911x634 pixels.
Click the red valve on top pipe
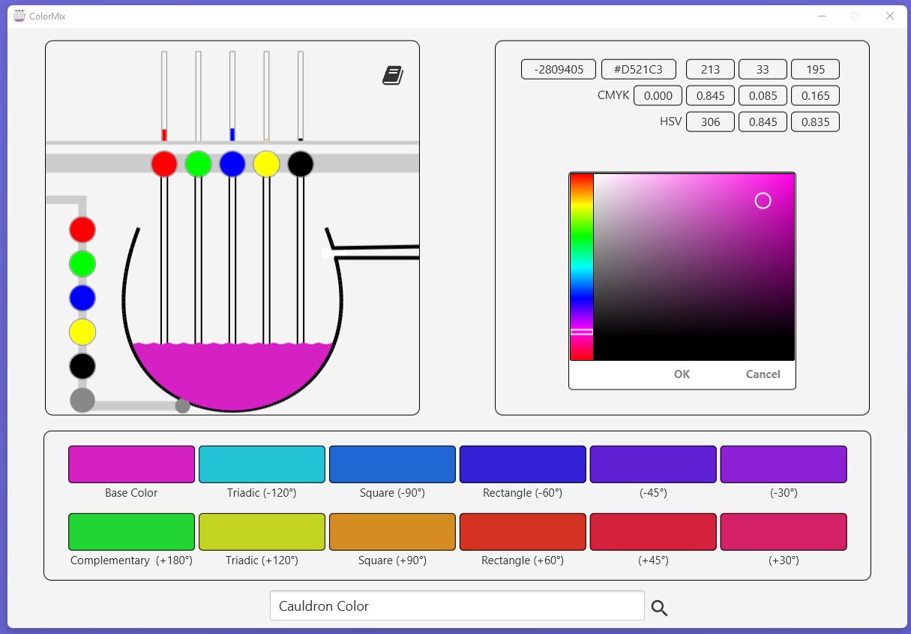pyautogui.click(x=164, y=164)
